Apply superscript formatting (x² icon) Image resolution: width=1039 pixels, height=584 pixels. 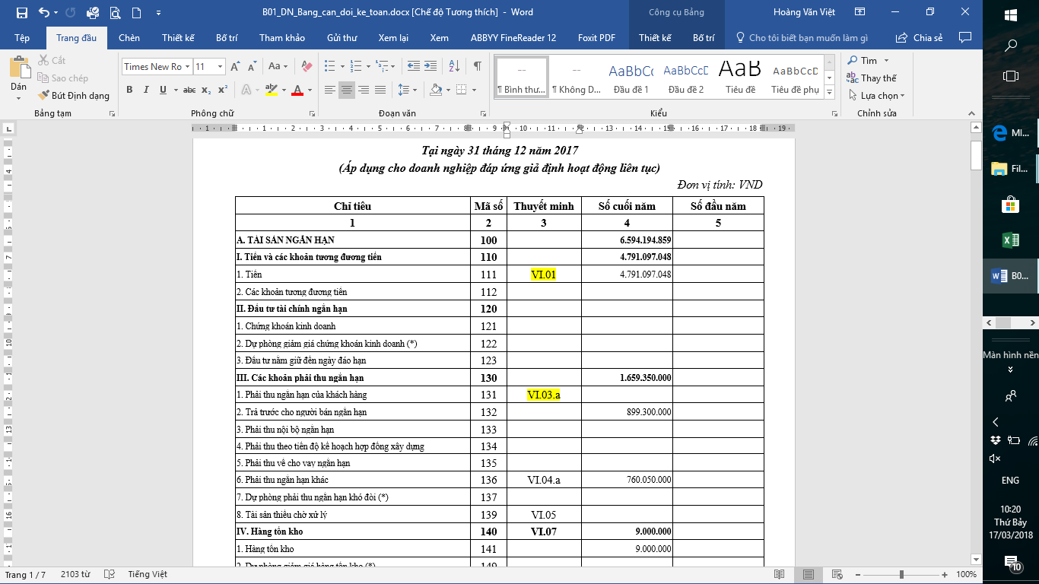[x=223, y=90]
